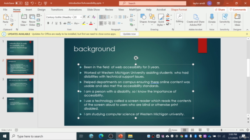Increase list indent level
The height and width of the screenshot is (140, 250).
120,17
